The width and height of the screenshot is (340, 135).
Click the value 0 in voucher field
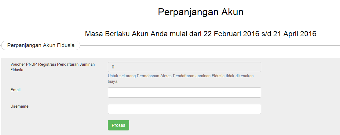pos(113,67)
